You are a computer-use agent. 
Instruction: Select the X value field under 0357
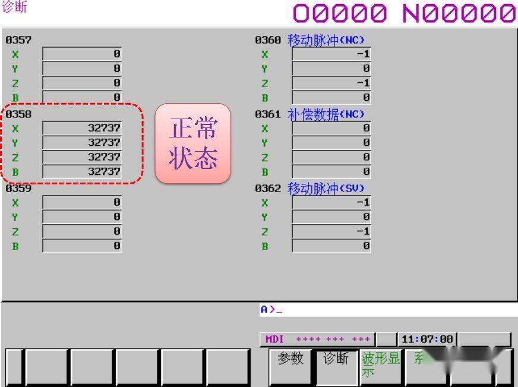(81, 53)
